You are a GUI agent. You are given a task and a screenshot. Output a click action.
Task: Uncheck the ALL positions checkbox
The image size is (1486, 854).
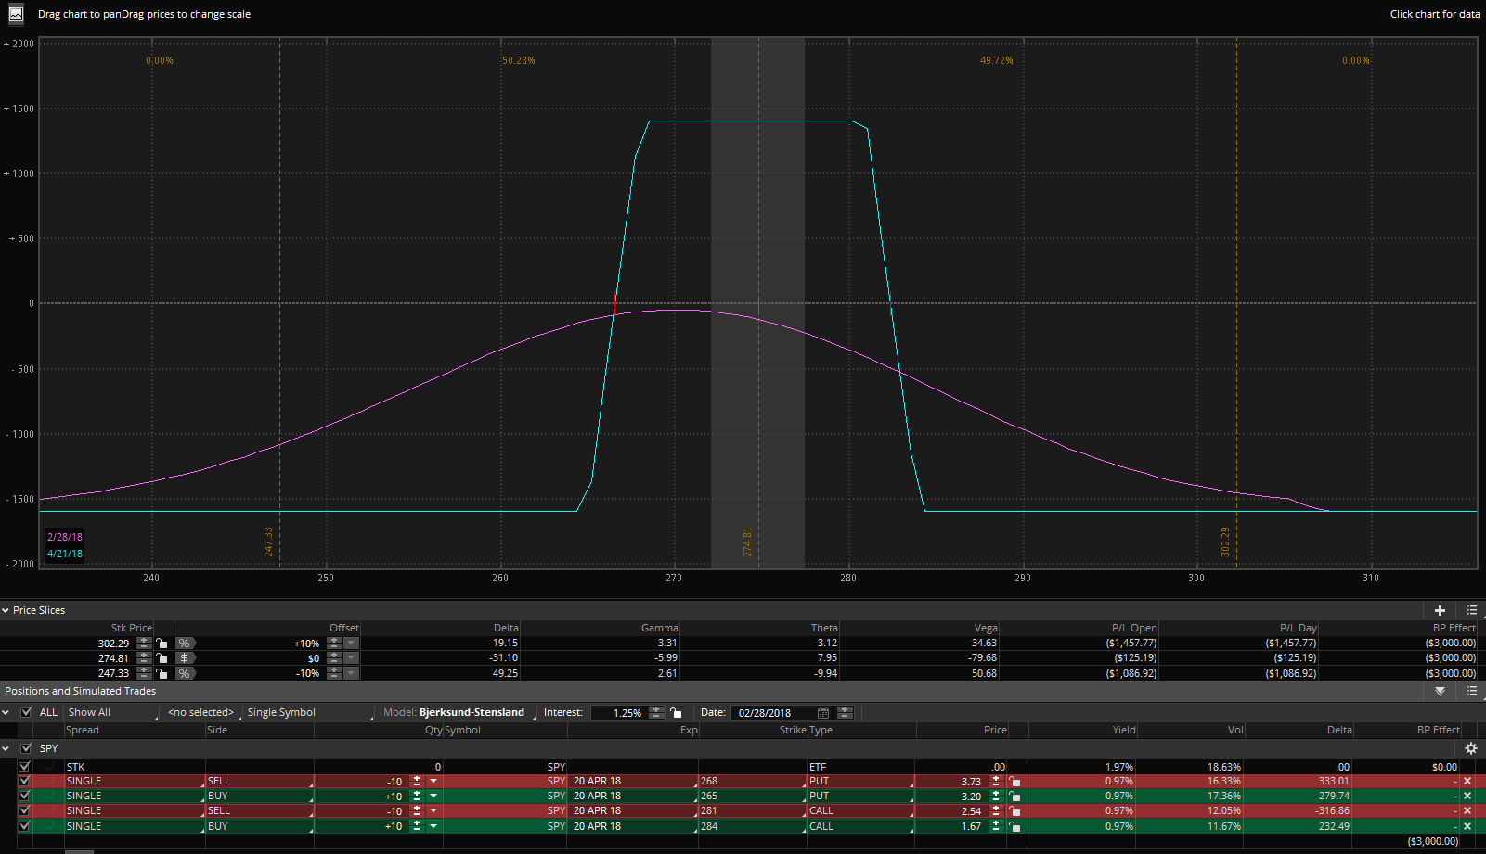(x=26, y=712)
